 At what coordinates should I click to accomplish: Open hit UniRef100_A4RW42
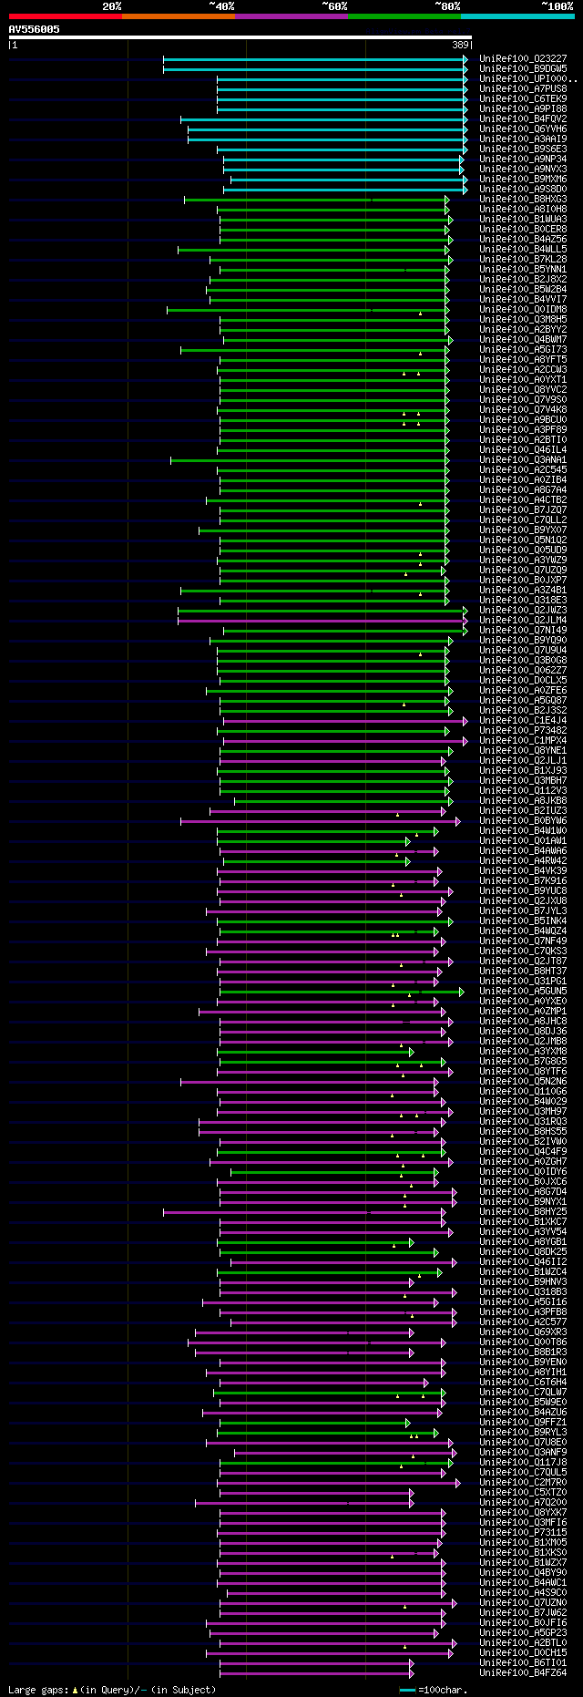pyautogui.click(x=523, y=860)
